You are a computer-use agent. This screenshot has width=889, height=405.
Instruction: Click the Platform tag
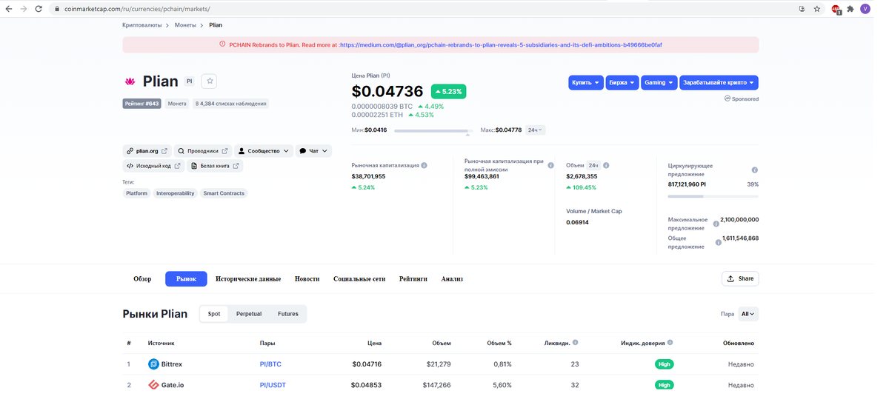point(136,193)
